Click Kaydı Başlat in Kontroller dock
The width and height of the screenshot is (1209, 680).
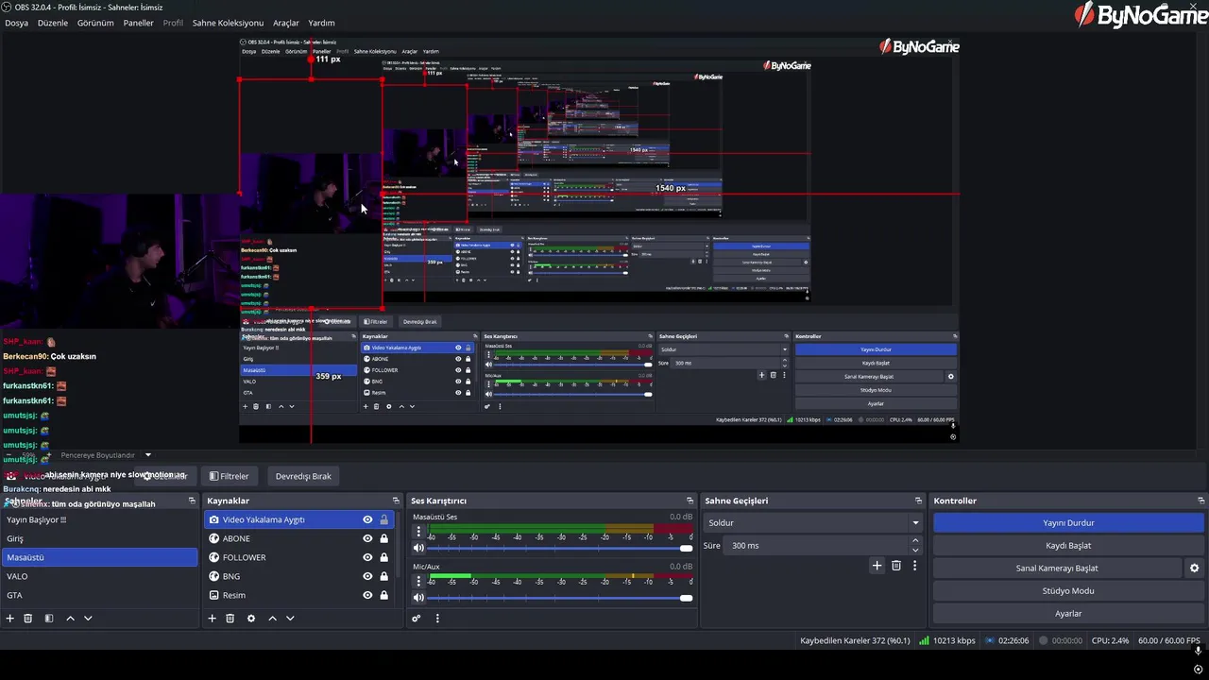click(x=1068, y=545)
